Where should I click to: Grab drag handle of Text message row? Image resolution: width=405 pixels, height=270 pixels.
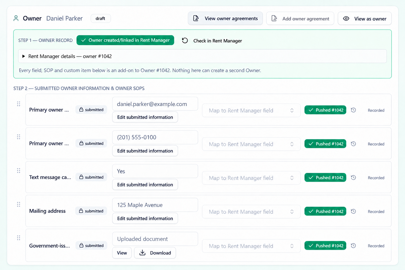tap(18, 171)
